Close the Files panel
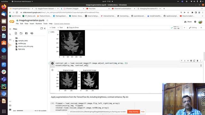Viewport: 205px width, 115px height. (x=45, y=28)
